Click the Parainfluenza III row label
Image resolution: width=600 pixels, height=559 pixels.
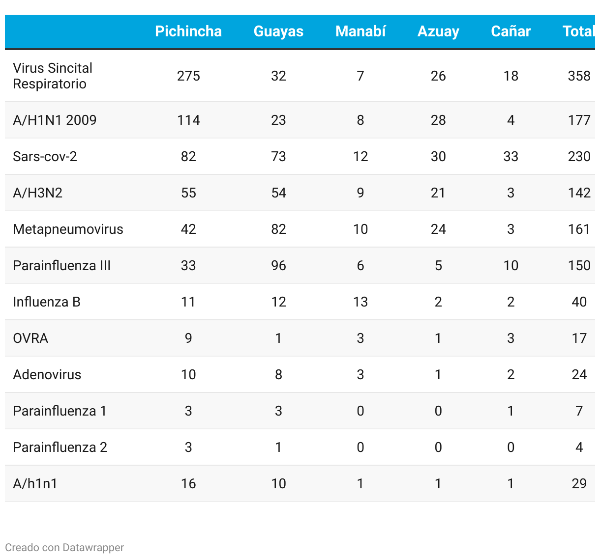coord(61,265)
